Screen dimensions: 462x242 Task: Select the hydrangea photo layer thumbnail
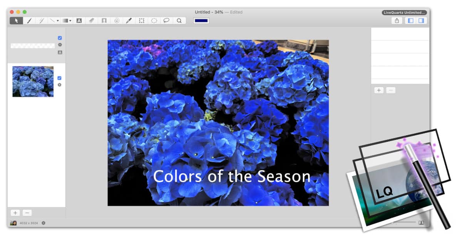click(x=33, y=81)
